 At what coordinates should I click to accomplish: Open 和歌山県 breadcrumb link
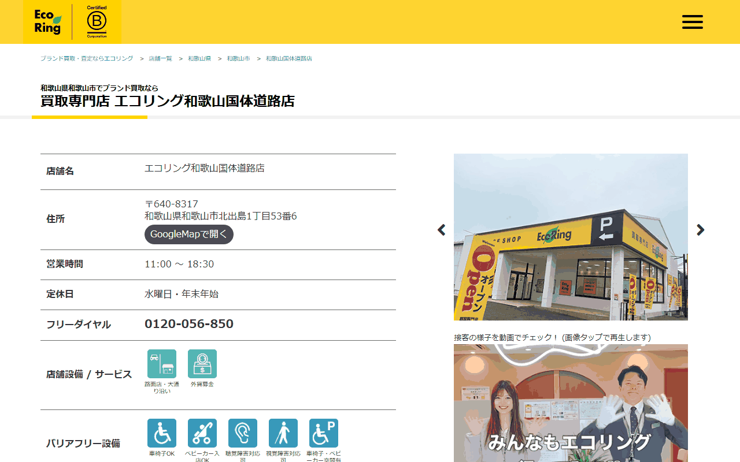click(199, 59)
